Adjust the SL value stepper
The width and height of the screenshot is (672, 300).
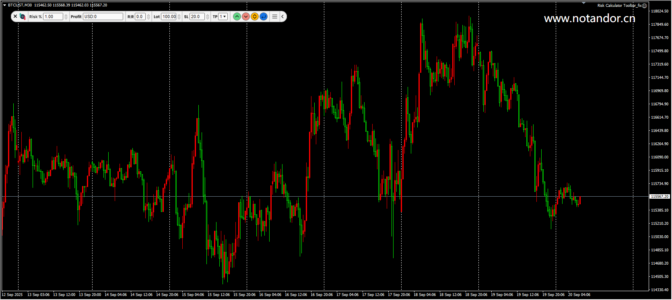[208, 16]
